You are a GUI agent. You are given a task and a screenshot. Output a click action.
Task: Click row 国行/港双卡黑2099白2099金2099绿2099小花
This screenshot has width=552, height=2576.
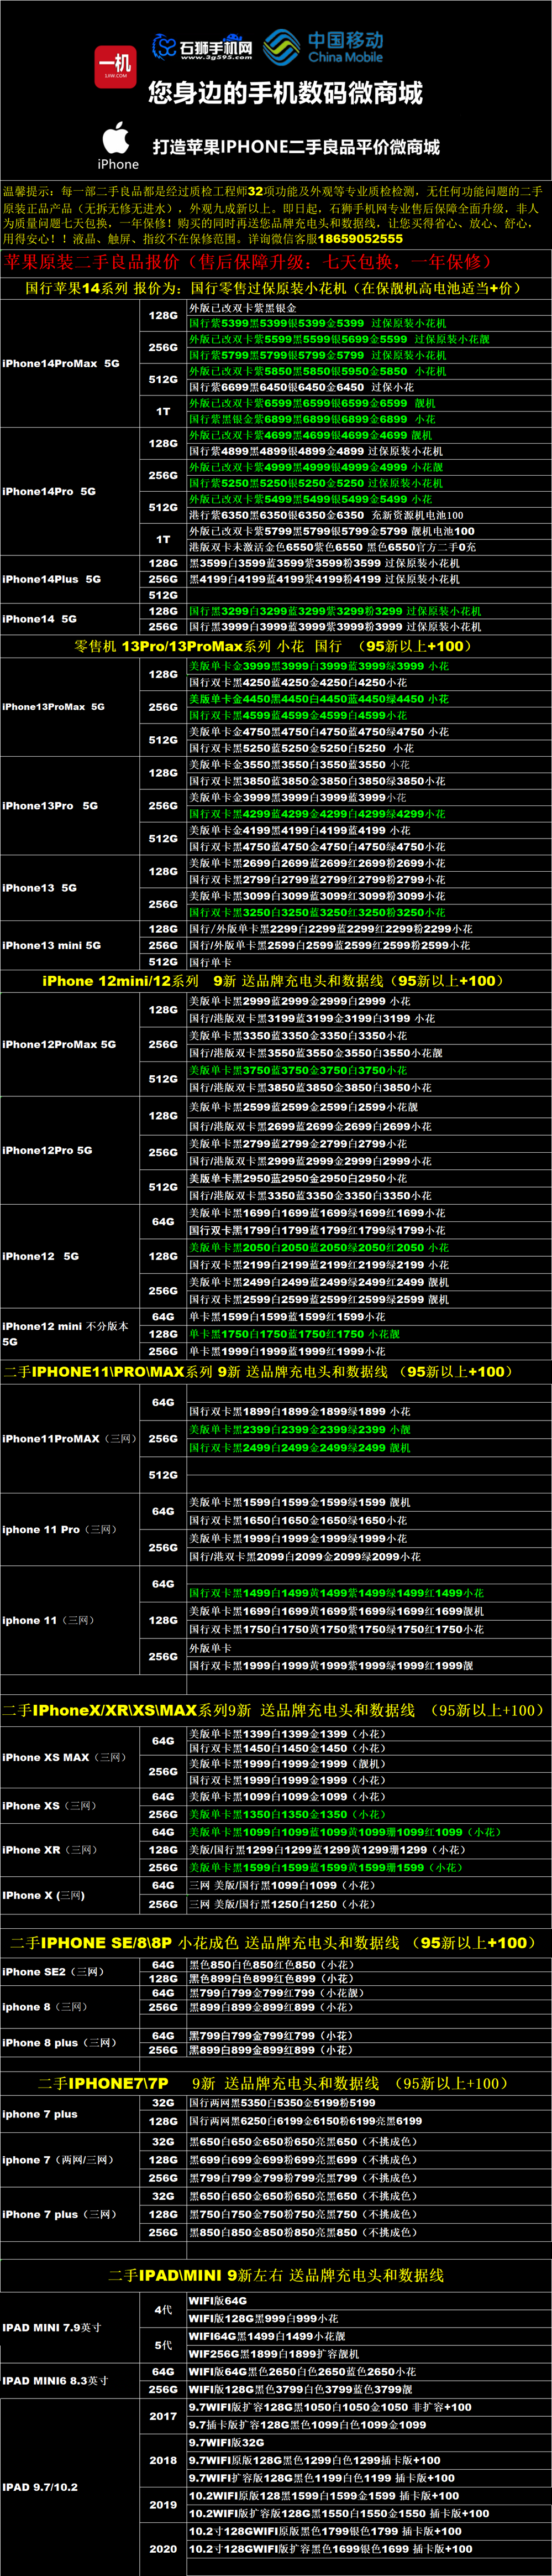coord(369,1557)
